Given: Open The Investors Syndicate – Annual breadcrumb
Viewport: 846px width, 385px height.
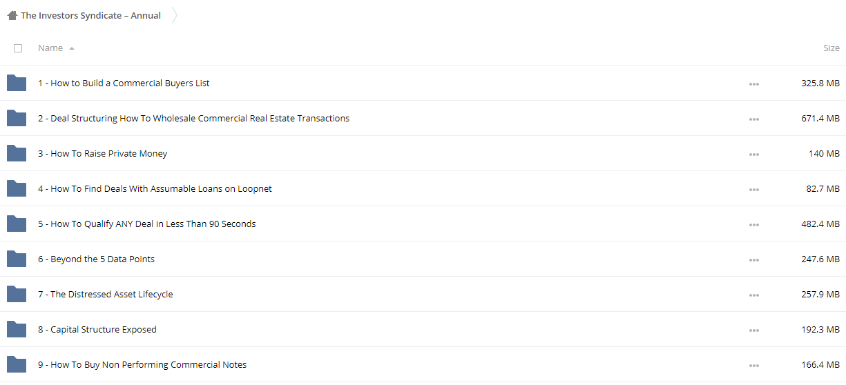Looking at the screenshot, I should click(x=90, y=15).
